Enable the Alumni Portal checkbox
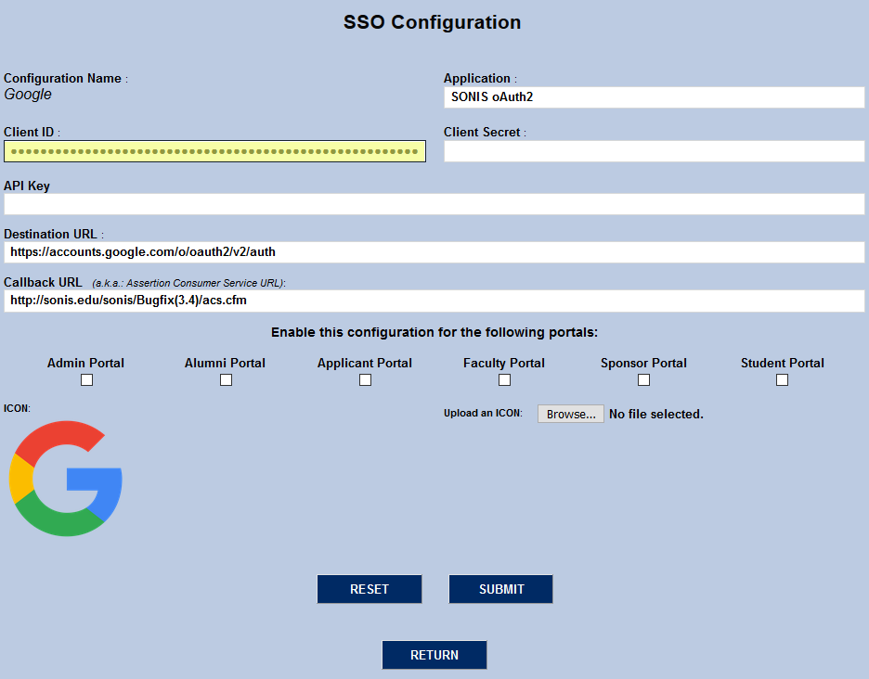Viewport: 869px width, 679px height. tap(226, 379)
